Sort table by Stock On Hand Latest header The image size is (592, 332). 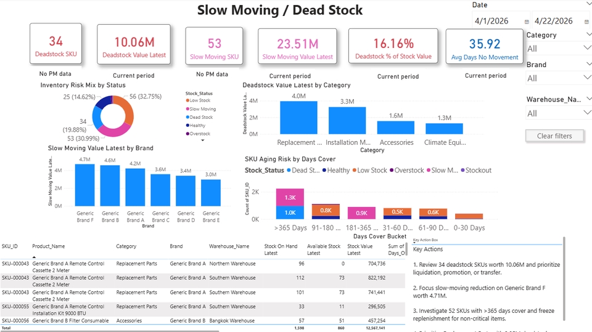click(281, 249)
